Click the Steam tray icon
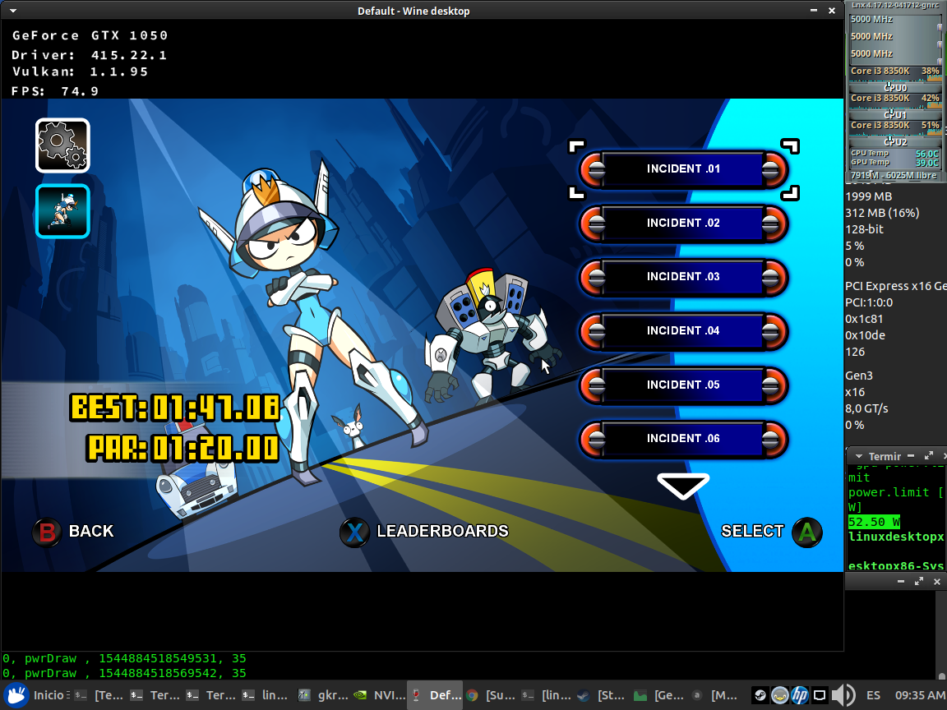The image size is (947, 710). pyautogui.click(x=760, y=695)
